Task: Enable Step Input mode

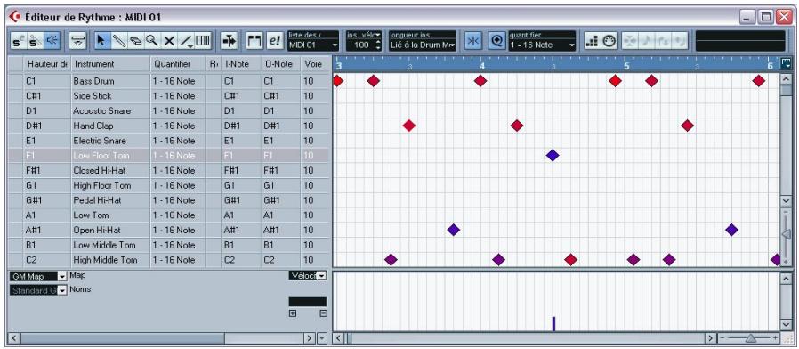Action: tap(592, 41)
